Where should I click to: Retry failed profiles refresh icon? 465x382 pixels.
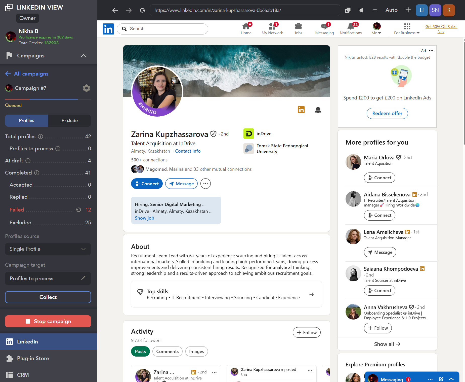click(78, 210)
